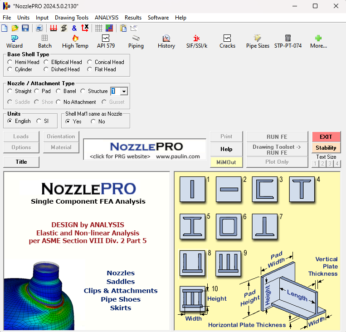
Task: Click the NozzlePRO splash image
Action: (x=87, y=251)
